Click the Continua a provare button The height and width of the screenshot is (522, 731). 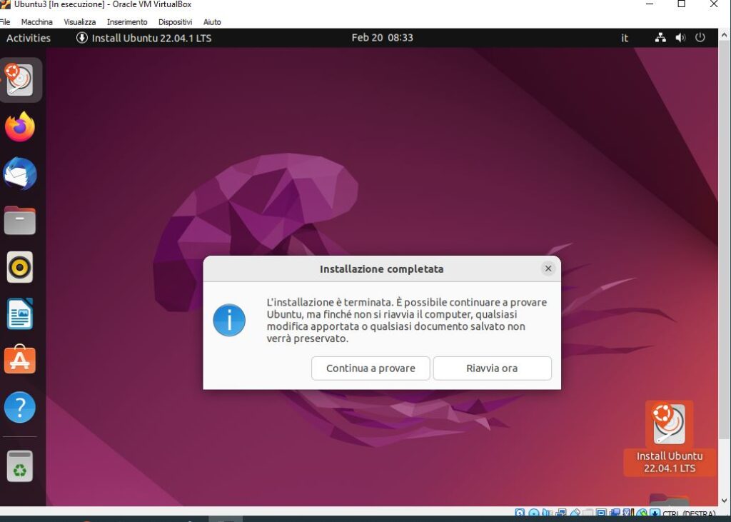pos(370,368)
